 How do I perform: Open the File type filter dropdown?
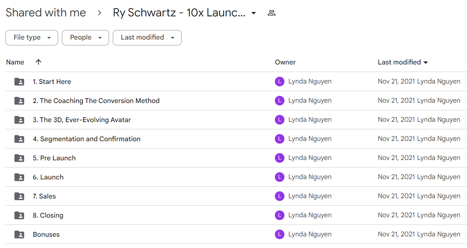click(32, 38)
